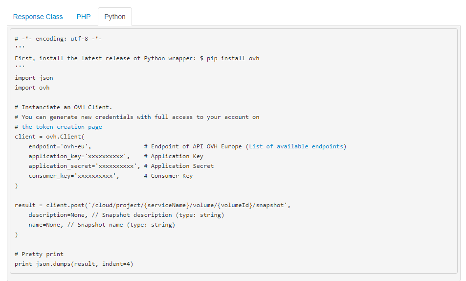Follow the token creation page link

pos(62,127)
